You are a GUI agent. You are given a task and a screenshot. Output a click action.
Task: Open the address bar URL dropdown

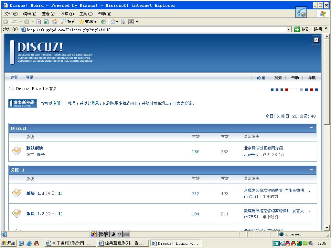point(289,29)
